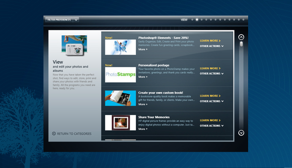This screenshot has height=168, width=292.
Task: Click the scroll up arrow button
Action: pyautogui.click(x=241, y=37)
